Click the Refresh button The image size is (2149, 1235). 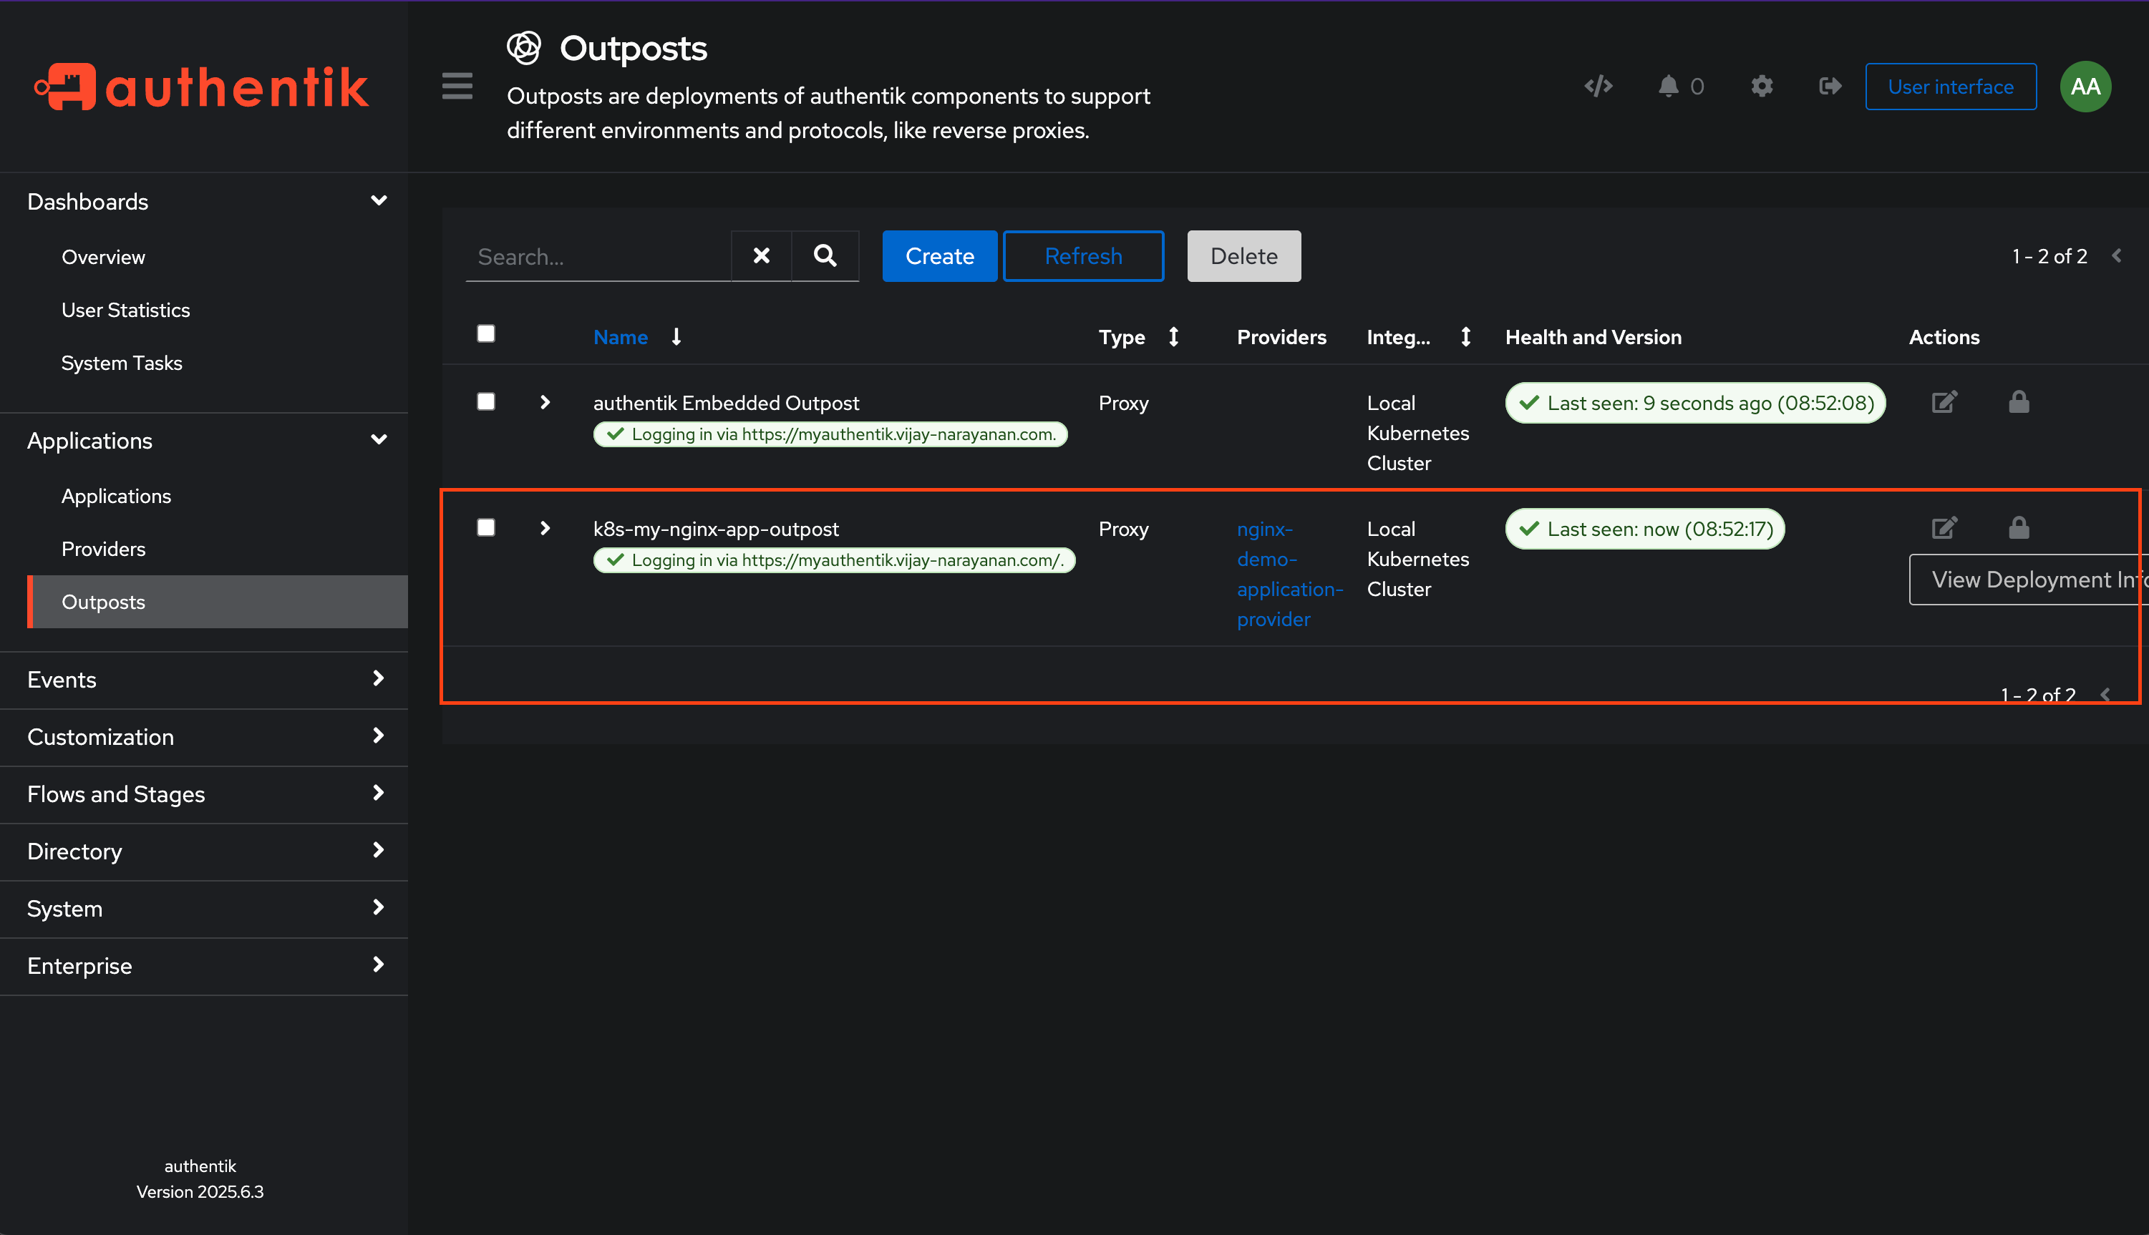coord(1083,256)
